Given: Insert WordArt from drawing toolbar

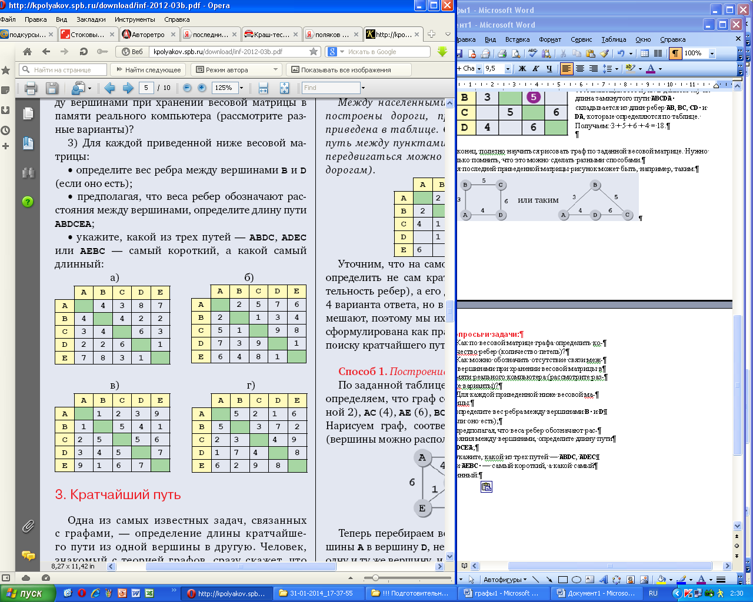Looking at the screenshot, I should coord(604,580).
